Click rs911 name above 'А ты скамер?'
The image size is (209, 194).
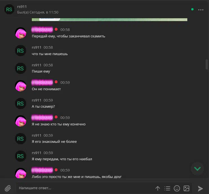click(37, 100)
